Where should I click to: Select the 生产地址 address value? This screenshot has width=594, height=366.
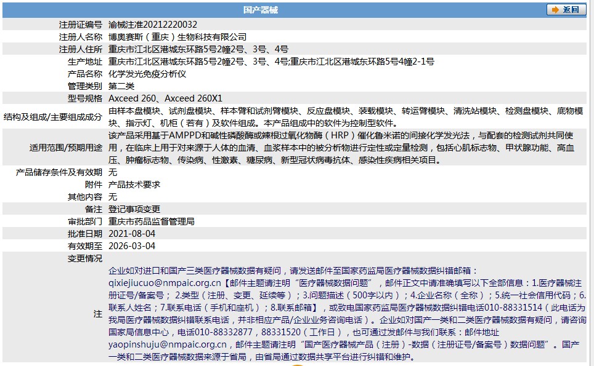tap(271, 62)
